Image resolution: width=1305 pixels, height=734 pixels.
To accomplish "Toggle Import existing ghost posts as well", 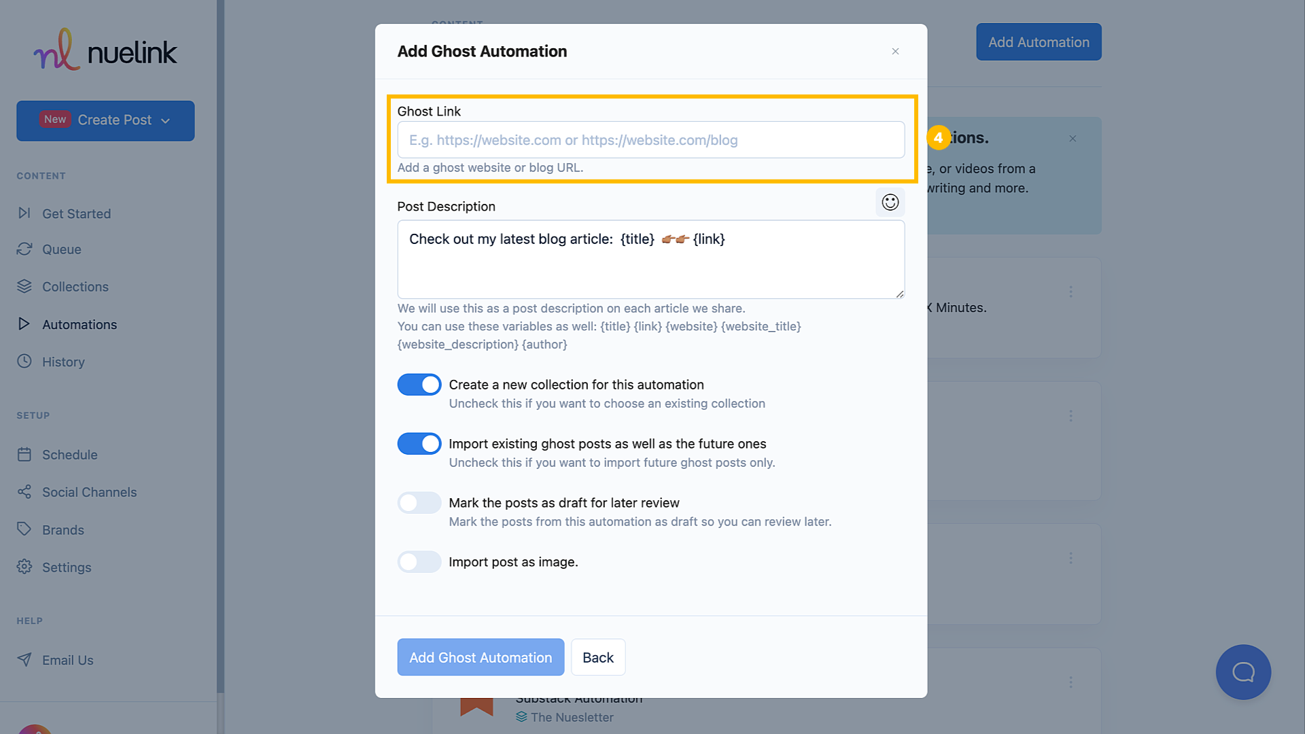I will pos(419,444).
